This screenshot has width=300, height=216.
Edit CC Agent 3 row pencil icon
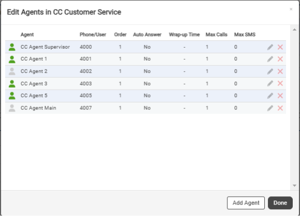pyautogui.click(x=270, y=83)
